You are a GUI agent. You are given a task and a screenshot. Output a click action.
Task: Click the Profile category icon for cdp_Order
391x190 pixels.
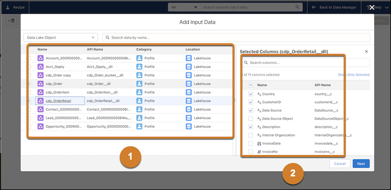(x=139, y=84)
